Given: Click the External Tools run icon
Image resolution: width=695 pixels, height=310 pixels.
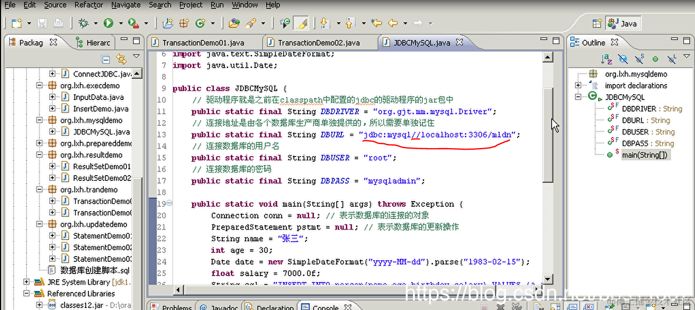Looking at the screenshot, I should click(x=133, y=23).
